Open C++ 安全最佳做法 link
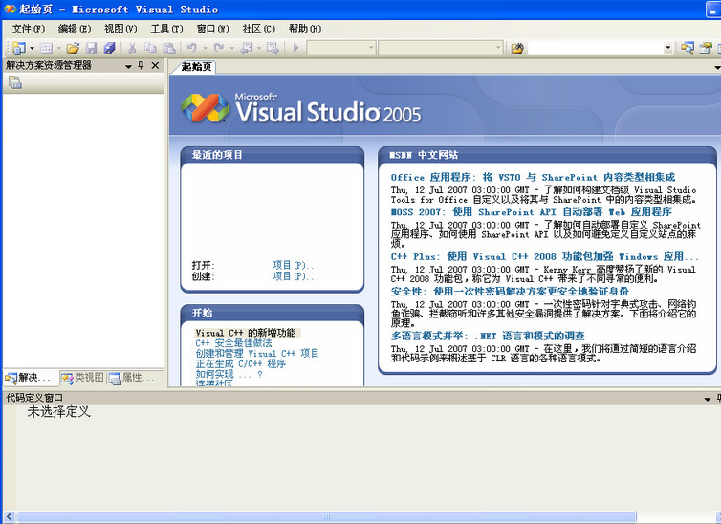This screenshot has height=524, width=721. [x=233, y=343]
